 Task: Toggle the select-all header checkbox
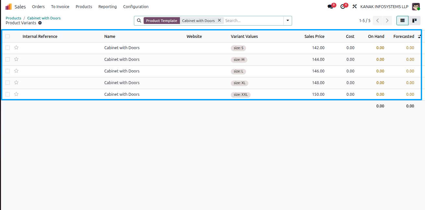[x=7, y=36]
